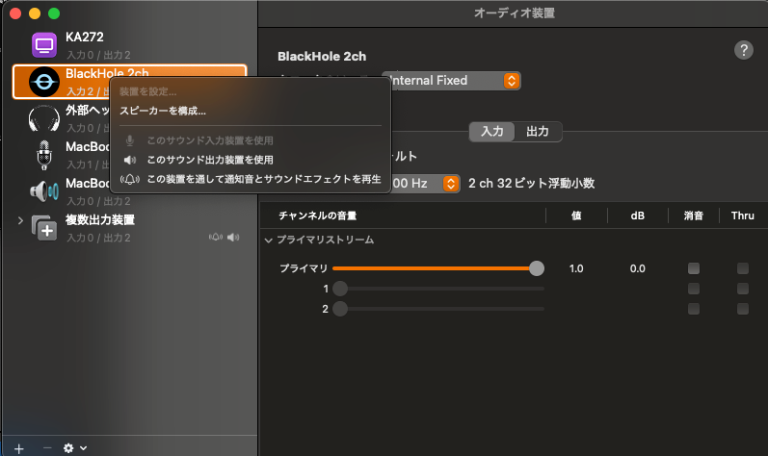Toggle mute checkbox for channel 1
768x456 pixels.
[x=694, y=289]
